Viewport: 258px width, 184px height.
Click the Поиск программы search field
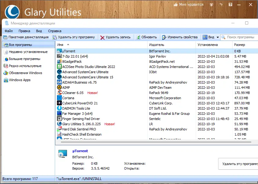tap(241, 37)
